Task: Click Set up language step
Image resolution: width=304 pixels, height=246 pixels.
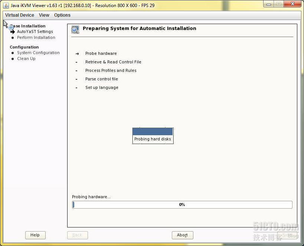Action: pyautogui.click(x=102, y=87)
